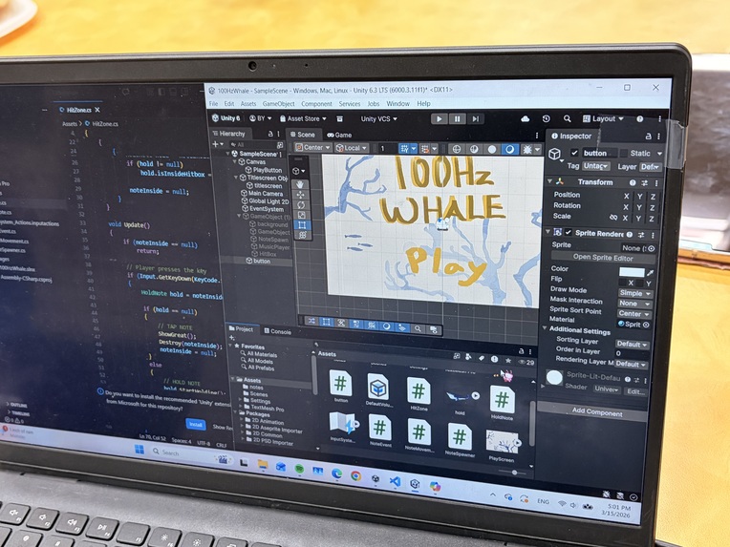The height and width of the screenshot is (547, 730).
Task: Open the Local handle rotation dropdown
Action: coord(351,148)
